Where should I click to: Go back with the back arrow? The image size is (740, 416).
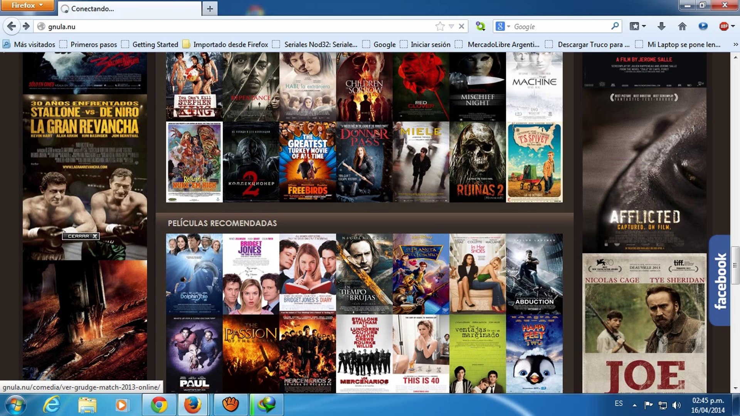pos(12,26)
